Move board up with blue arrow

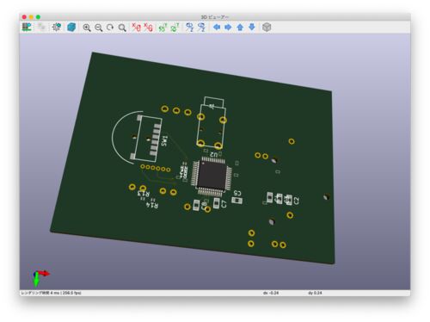(x=240, y=28)
